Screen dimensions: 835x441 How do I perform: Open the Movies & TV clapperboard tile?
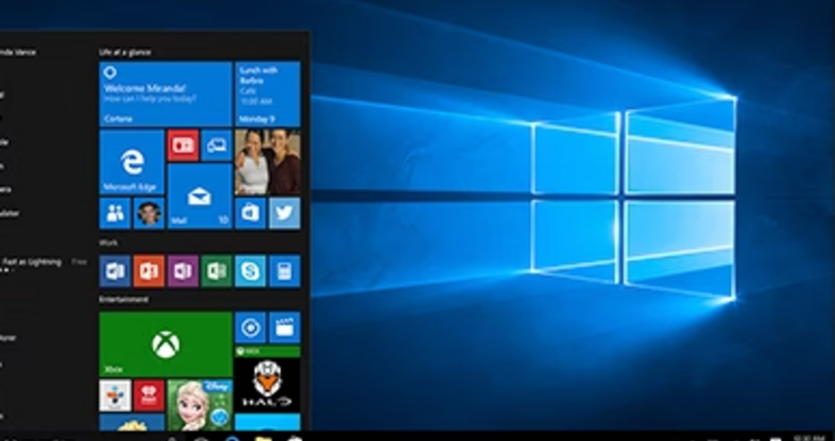click(285, 327)
